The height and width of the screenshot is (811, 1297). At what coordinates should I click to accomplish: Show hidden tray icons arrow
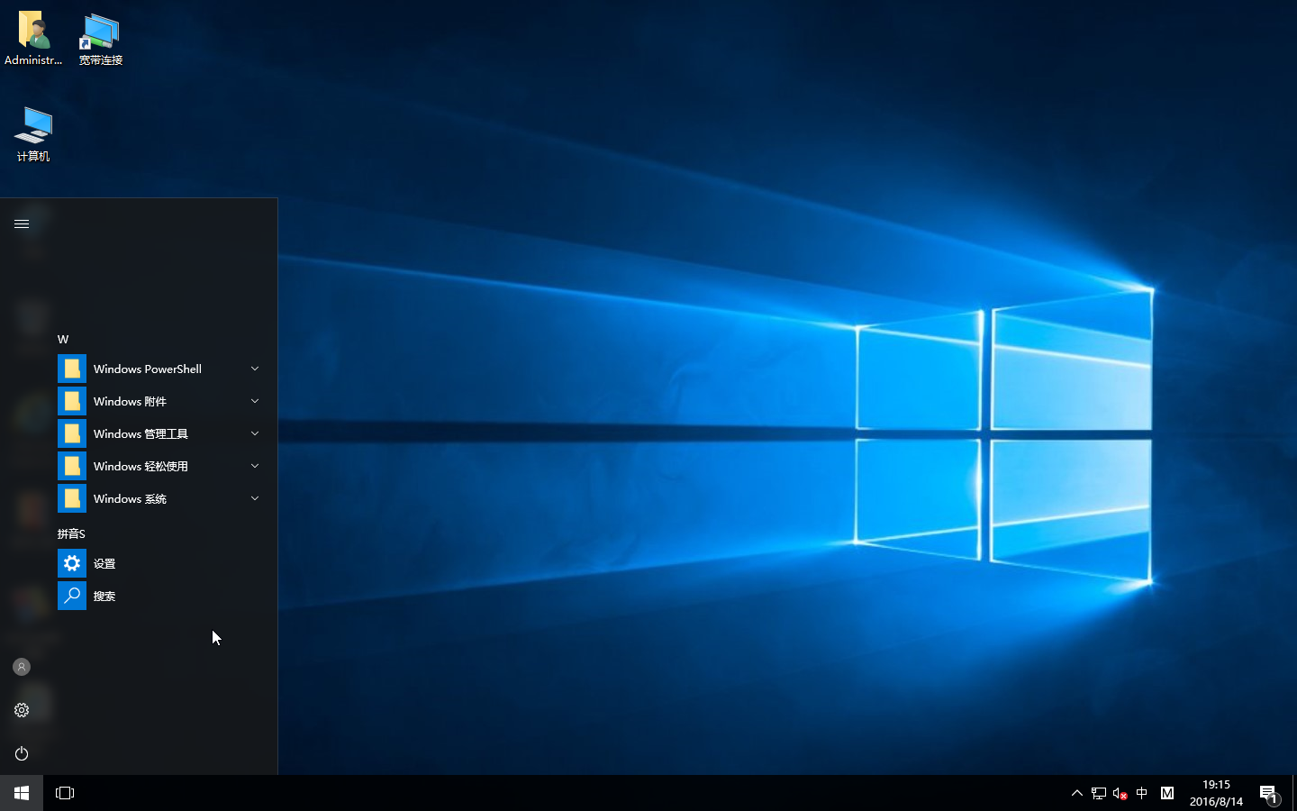point(1076,794)
